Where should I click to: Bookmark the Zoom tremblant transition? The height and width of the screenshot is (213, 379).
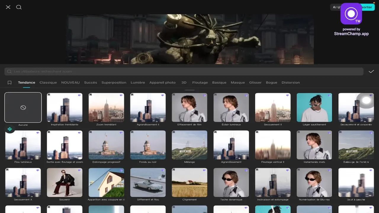point(91,95)
